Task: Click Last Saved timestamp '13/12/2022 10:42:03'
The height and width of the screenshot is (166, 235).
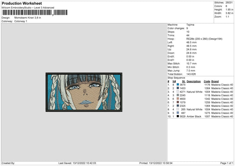Action: [x=84, y=163]
